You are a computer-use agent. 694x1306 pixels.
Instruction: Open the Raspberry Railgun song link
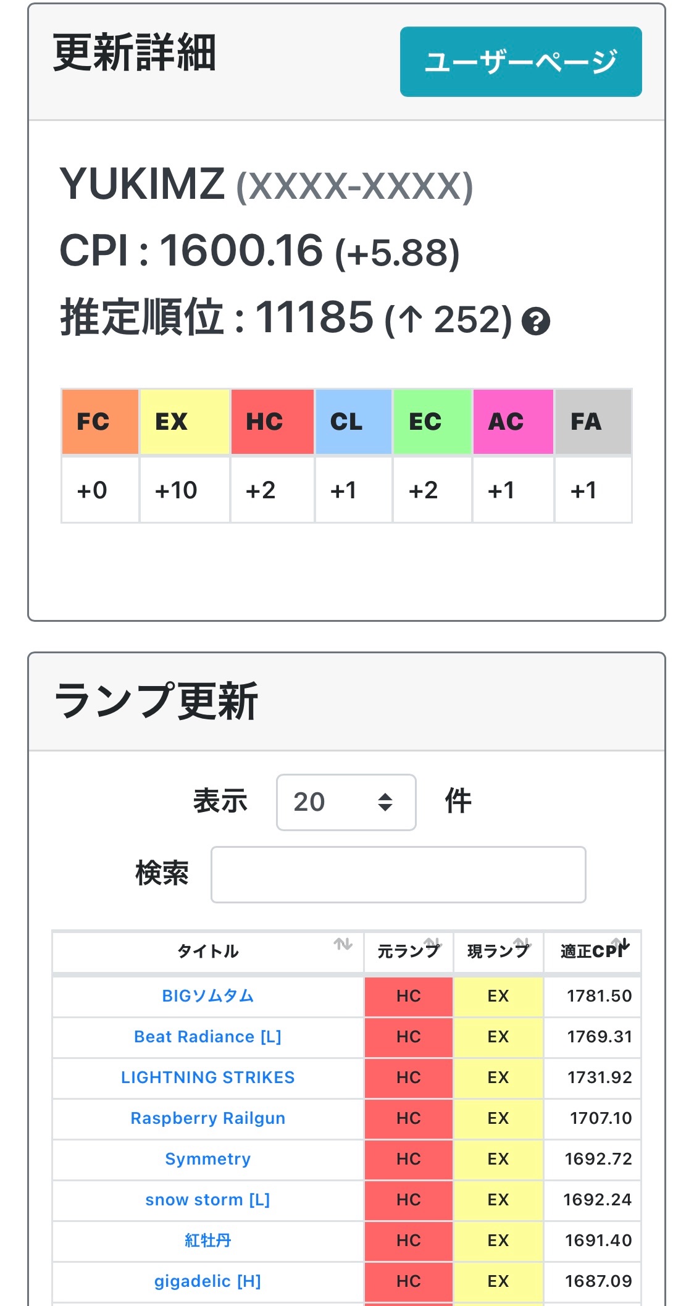[207, 1118]
